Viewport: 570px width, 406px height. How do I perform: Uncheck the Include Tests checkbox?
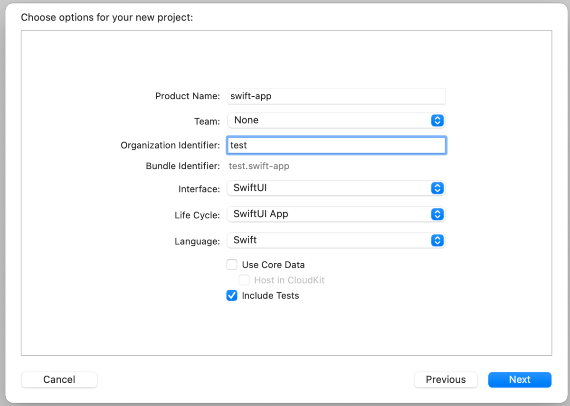(232, 295)
